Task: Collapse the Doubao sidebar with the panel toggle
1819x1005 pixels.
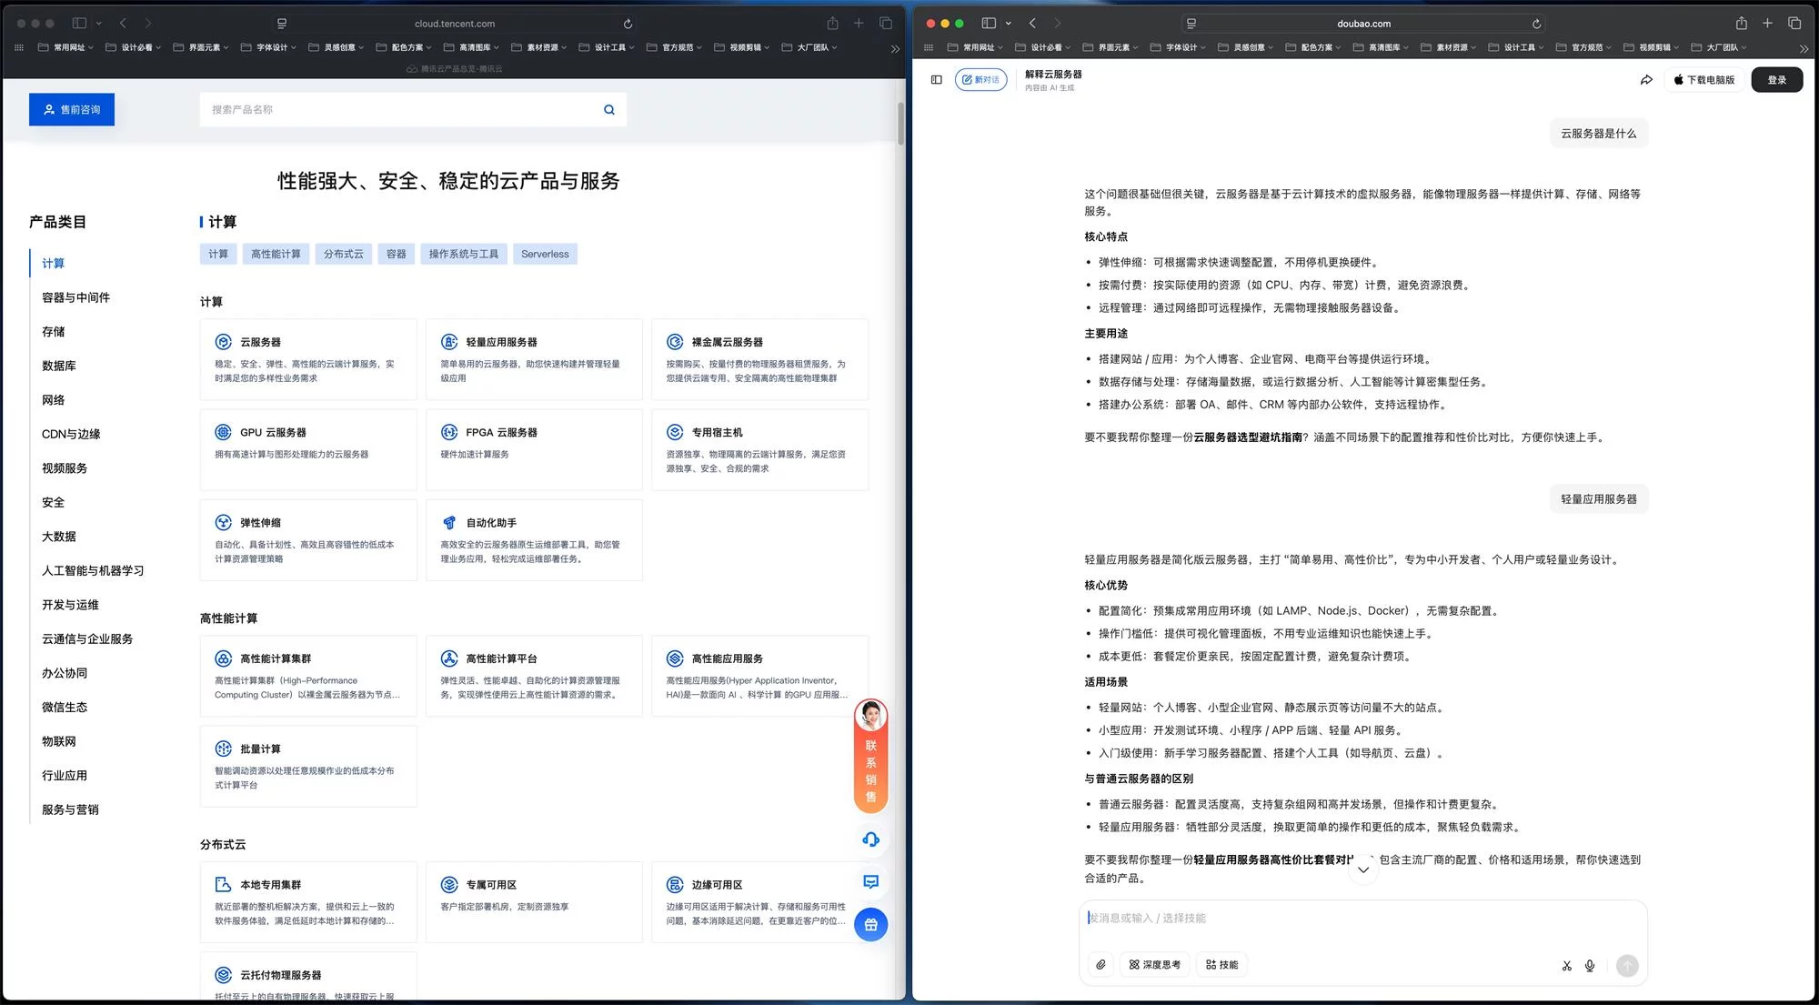Action: (936, 79)
